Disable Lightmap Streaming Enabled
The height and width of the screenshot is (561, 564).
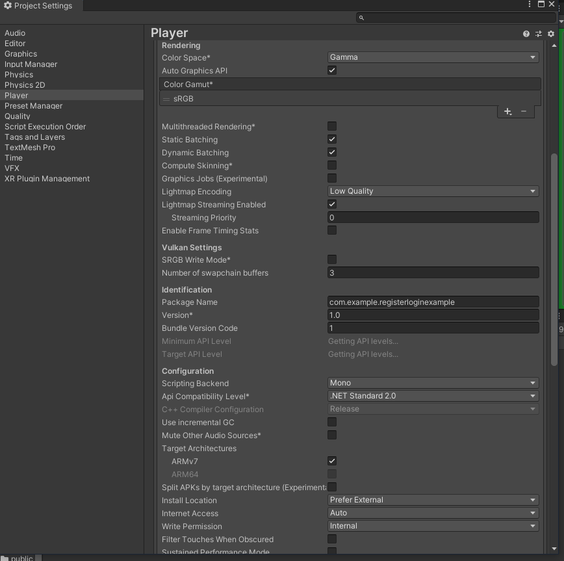point(332,204)
